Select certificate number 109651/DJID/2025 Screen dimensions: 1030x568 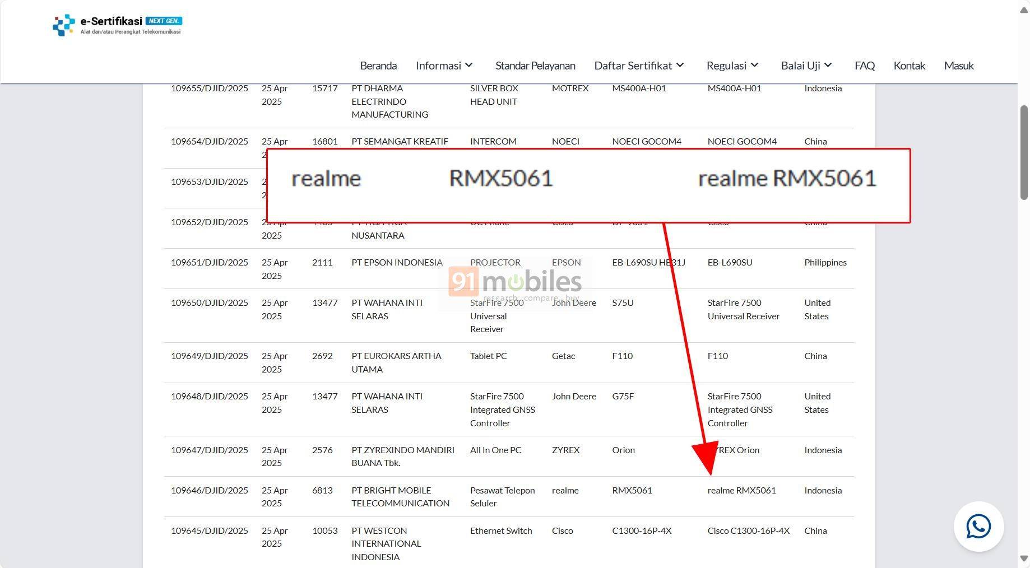tap(210, 262)
